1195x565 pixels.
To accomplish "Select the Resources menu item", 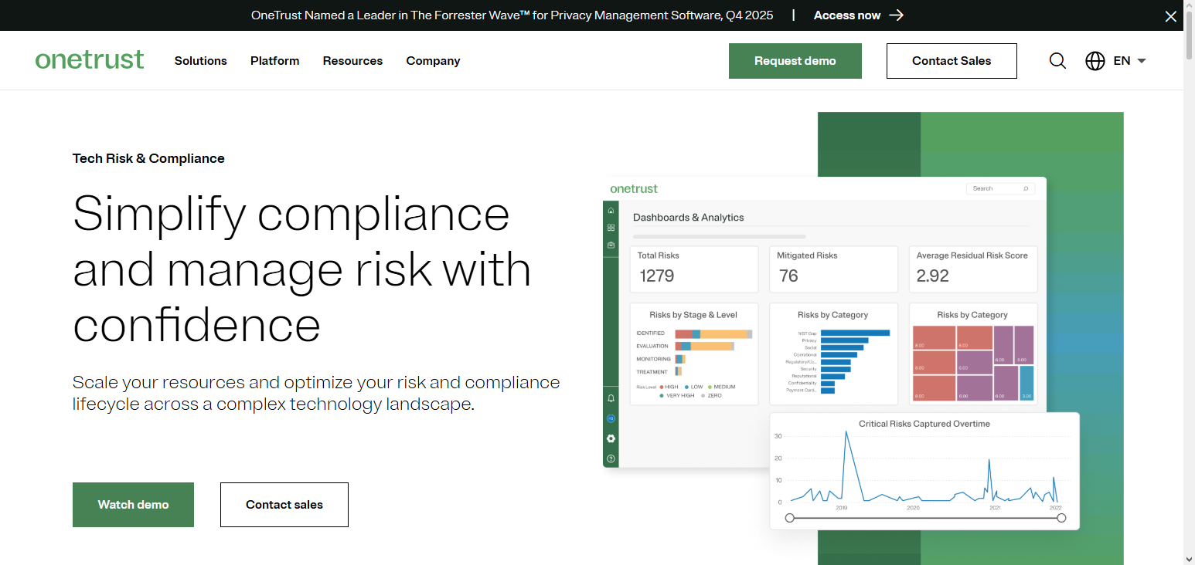I will (x=352, y=60).
